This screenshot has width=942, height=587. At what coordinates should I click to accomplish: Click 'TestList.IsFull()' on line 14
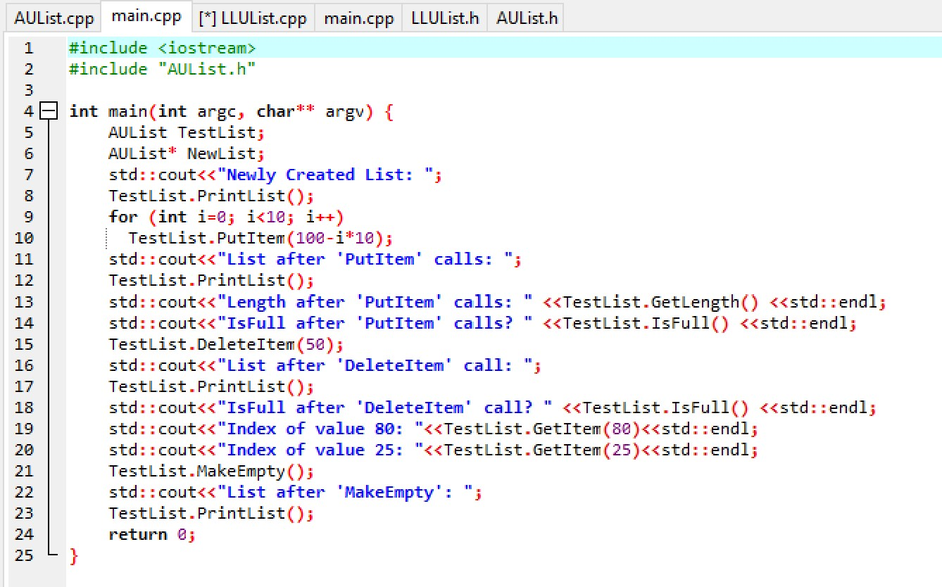pyautogui.click(x=646, y=323)
